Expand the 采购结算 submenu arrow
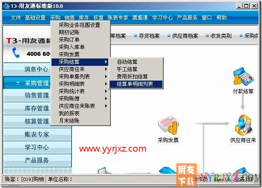Viewport: 262px width, 188px height. [106, 62]
